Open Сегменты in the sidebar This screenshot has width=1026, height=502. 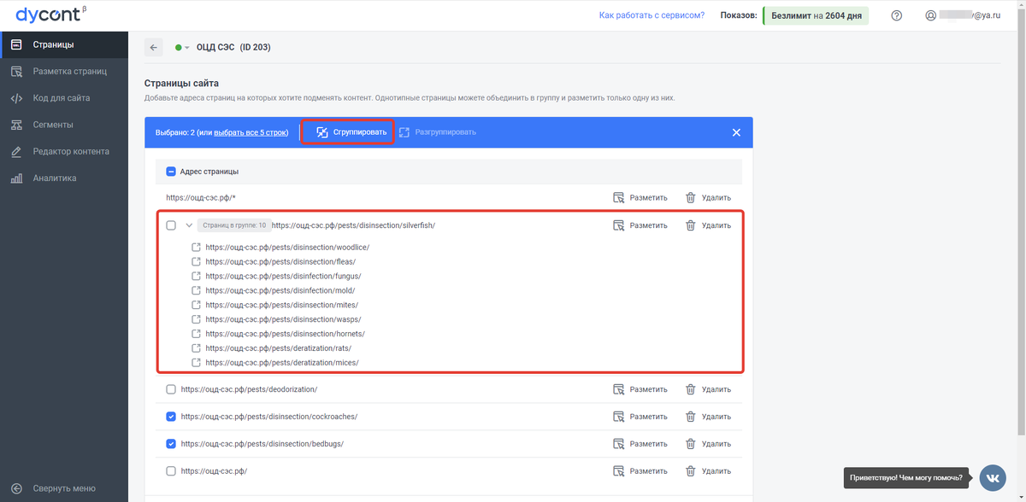coord(64,125)
